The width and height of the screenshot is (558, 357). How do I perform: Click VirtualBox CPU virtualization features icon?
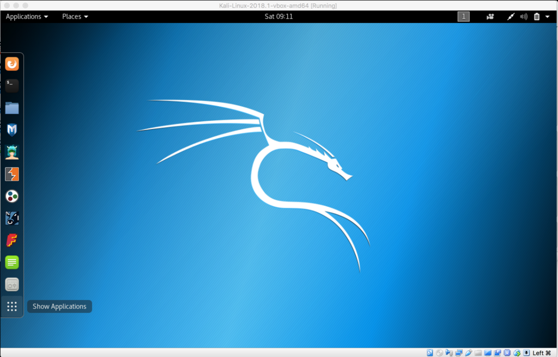[x=507, y=353]
